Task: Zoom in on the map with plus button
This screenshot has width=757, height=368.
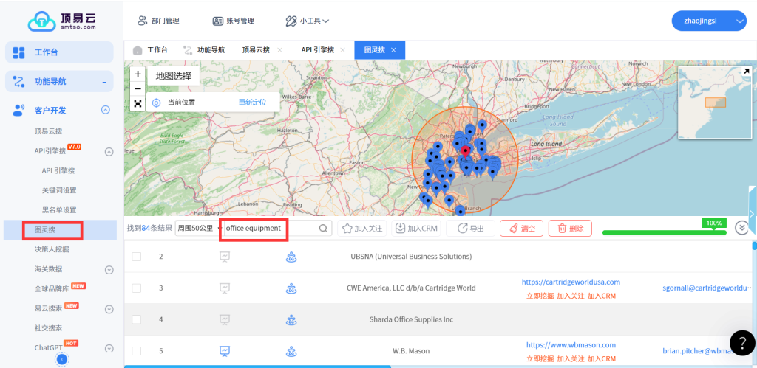Action: pos(138,74)
